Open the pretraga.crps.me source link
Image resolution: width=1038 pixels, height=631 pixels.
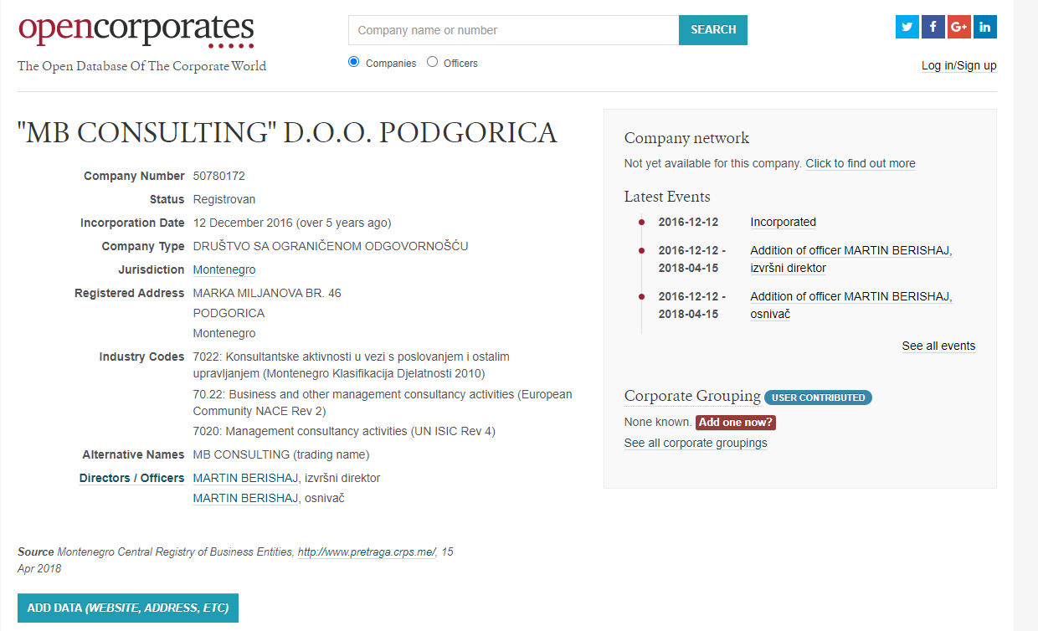(x=367, y=552)
